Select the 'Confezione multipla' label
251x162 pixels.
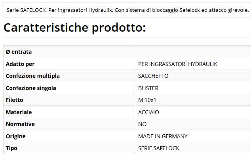[33, 76]
